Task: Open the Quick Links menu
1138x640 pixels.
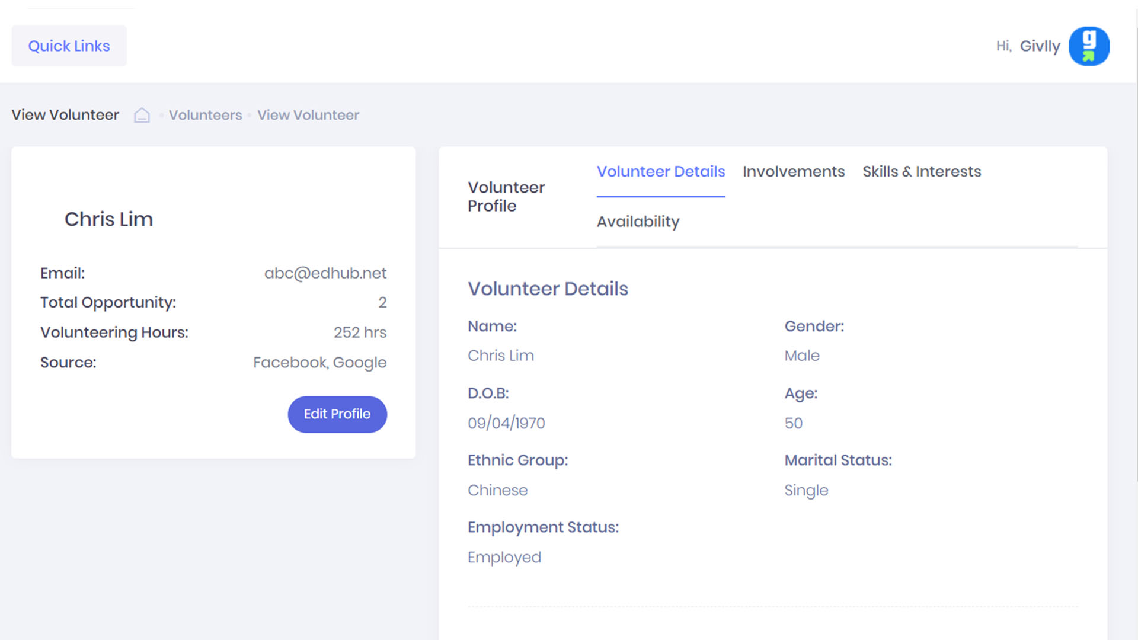Action: click(69, 46)
